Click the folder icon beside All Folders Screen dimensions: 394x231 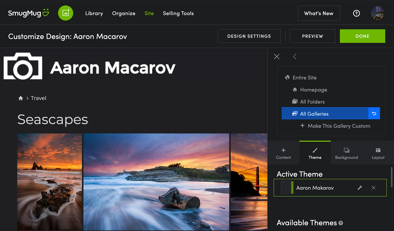point(295,102)
